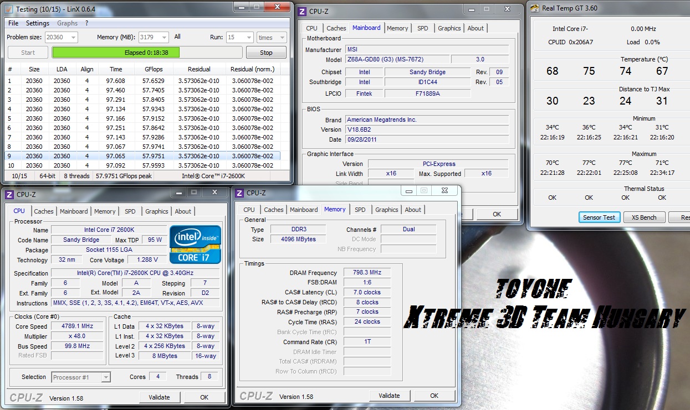Switch to About tab in Mainboard CPU-Z window
This screenshot has width=690, height=410.
(476, 28)
